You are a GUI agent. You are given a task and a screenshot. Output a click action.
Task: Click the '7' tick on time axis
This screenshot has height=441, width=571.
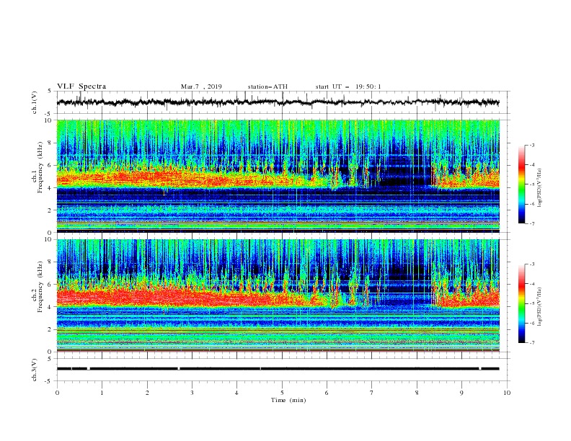click(x=372, y=393)
